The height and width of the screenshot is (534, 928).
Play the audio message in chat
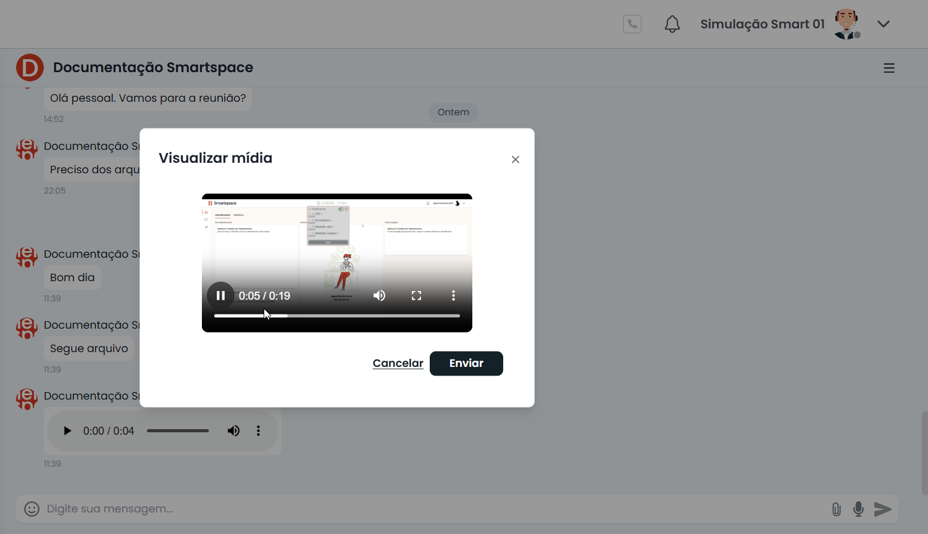67,431
